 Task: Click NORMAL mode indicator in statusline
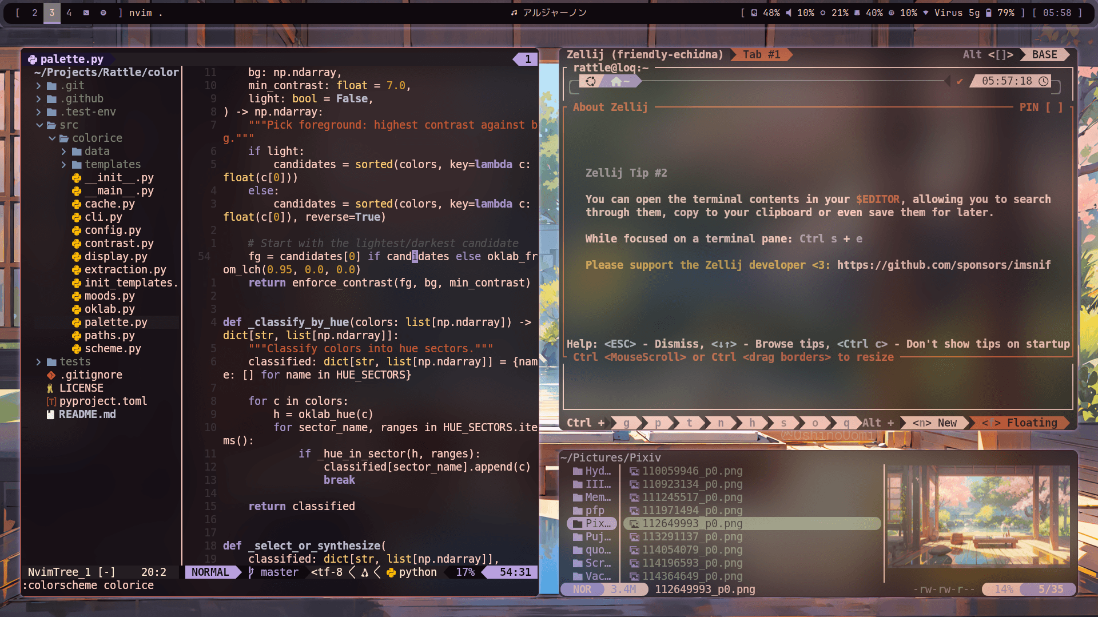[210, 572]
